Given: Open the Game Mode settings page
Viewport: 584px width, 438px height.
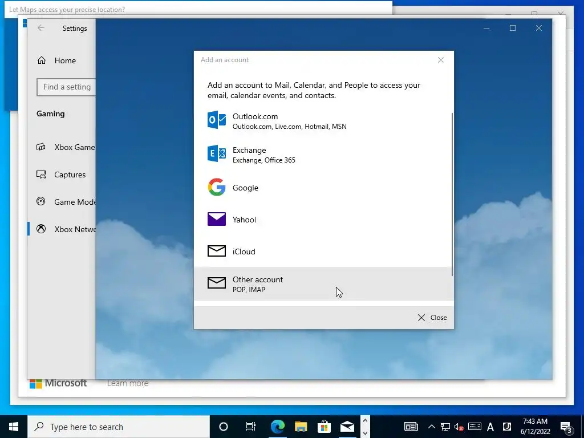Looking at the screenshot, I should point(62,201).
